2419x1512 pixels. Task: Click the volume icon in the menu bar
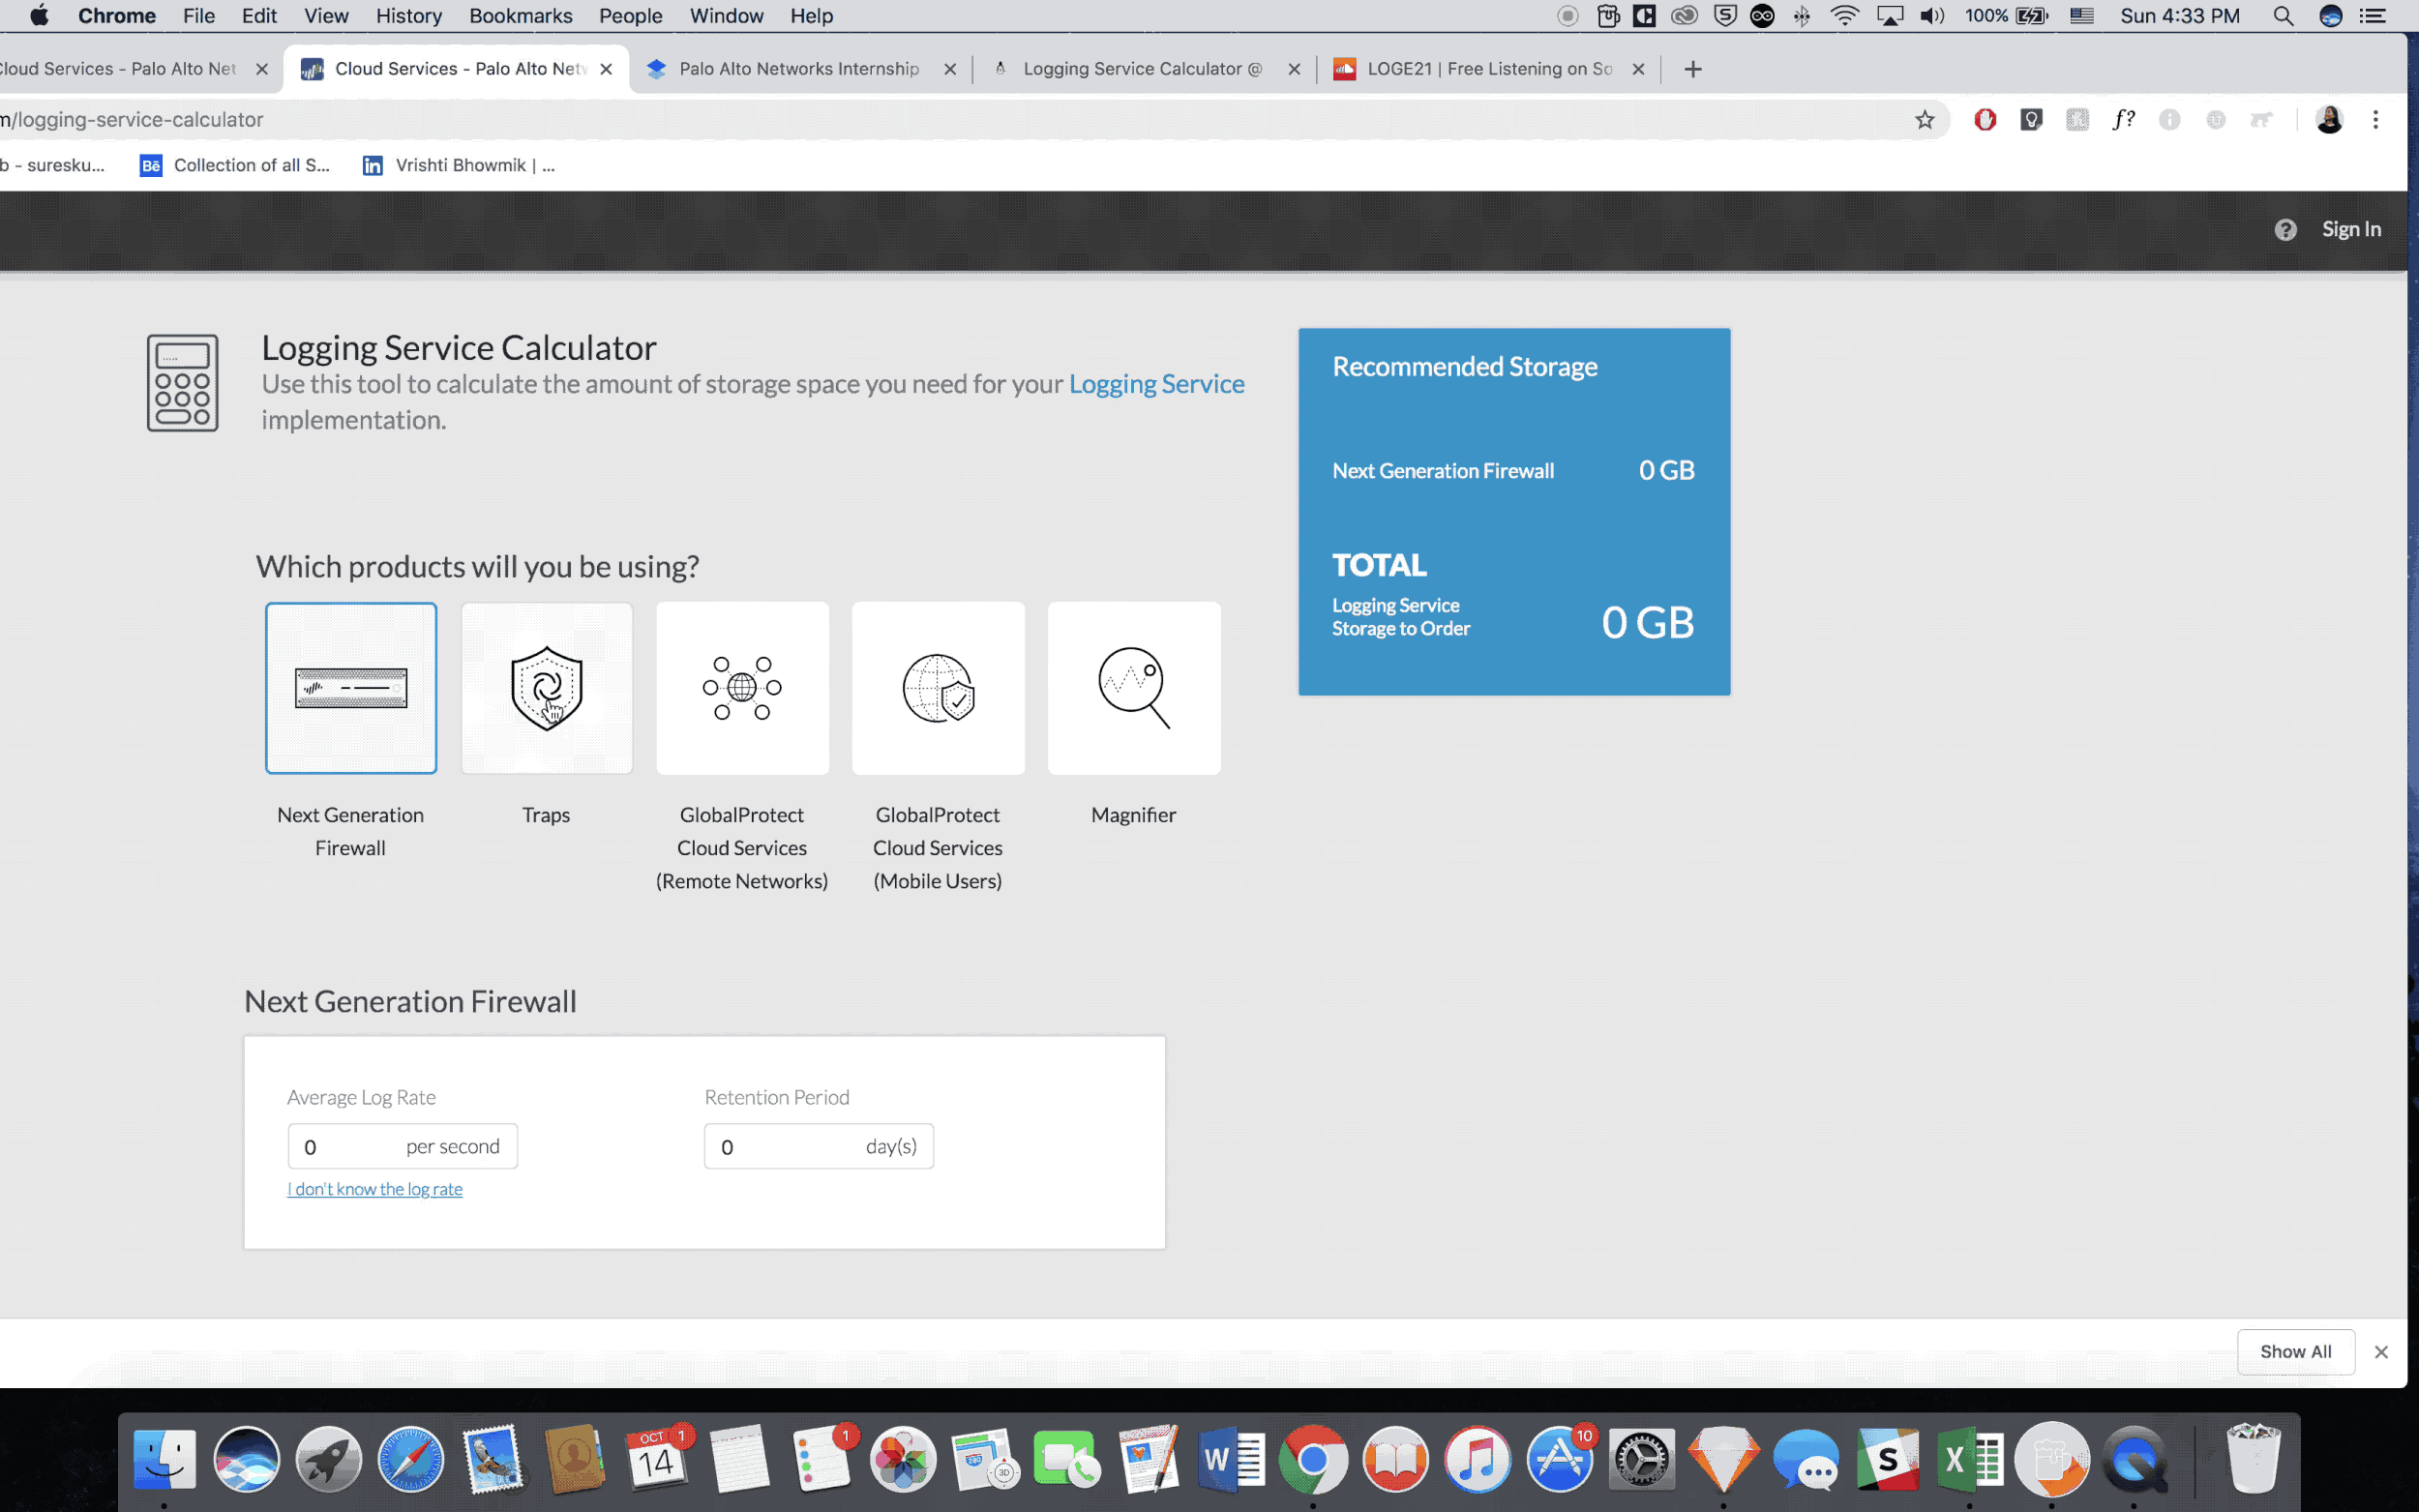[x=1932, y=16]
